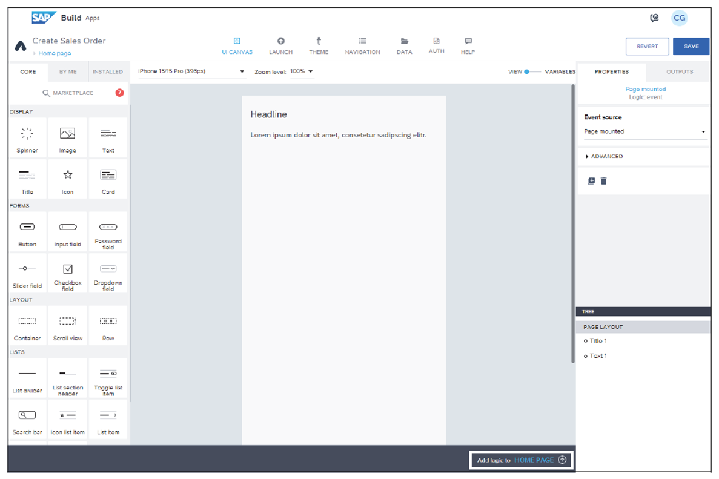Select the Card component
Viewport: 719px width, 479px height.
[108, 179]
